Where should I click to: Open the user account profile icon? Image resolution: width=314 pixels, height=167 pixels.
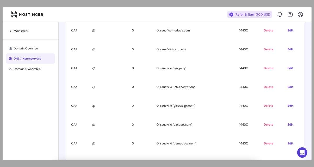300,15
